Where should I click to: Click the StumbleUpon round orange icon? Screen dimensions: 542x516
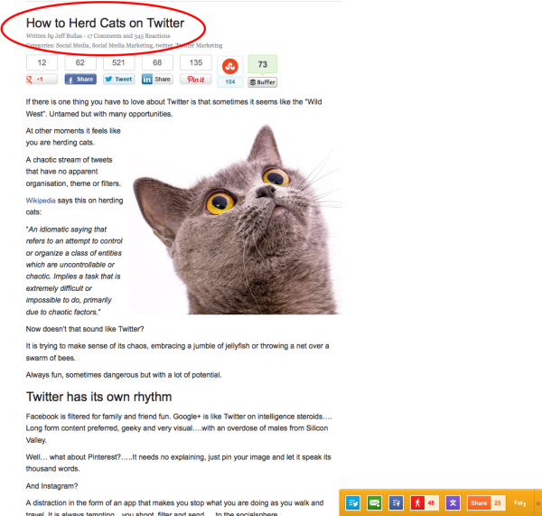[x=230, y=66]
